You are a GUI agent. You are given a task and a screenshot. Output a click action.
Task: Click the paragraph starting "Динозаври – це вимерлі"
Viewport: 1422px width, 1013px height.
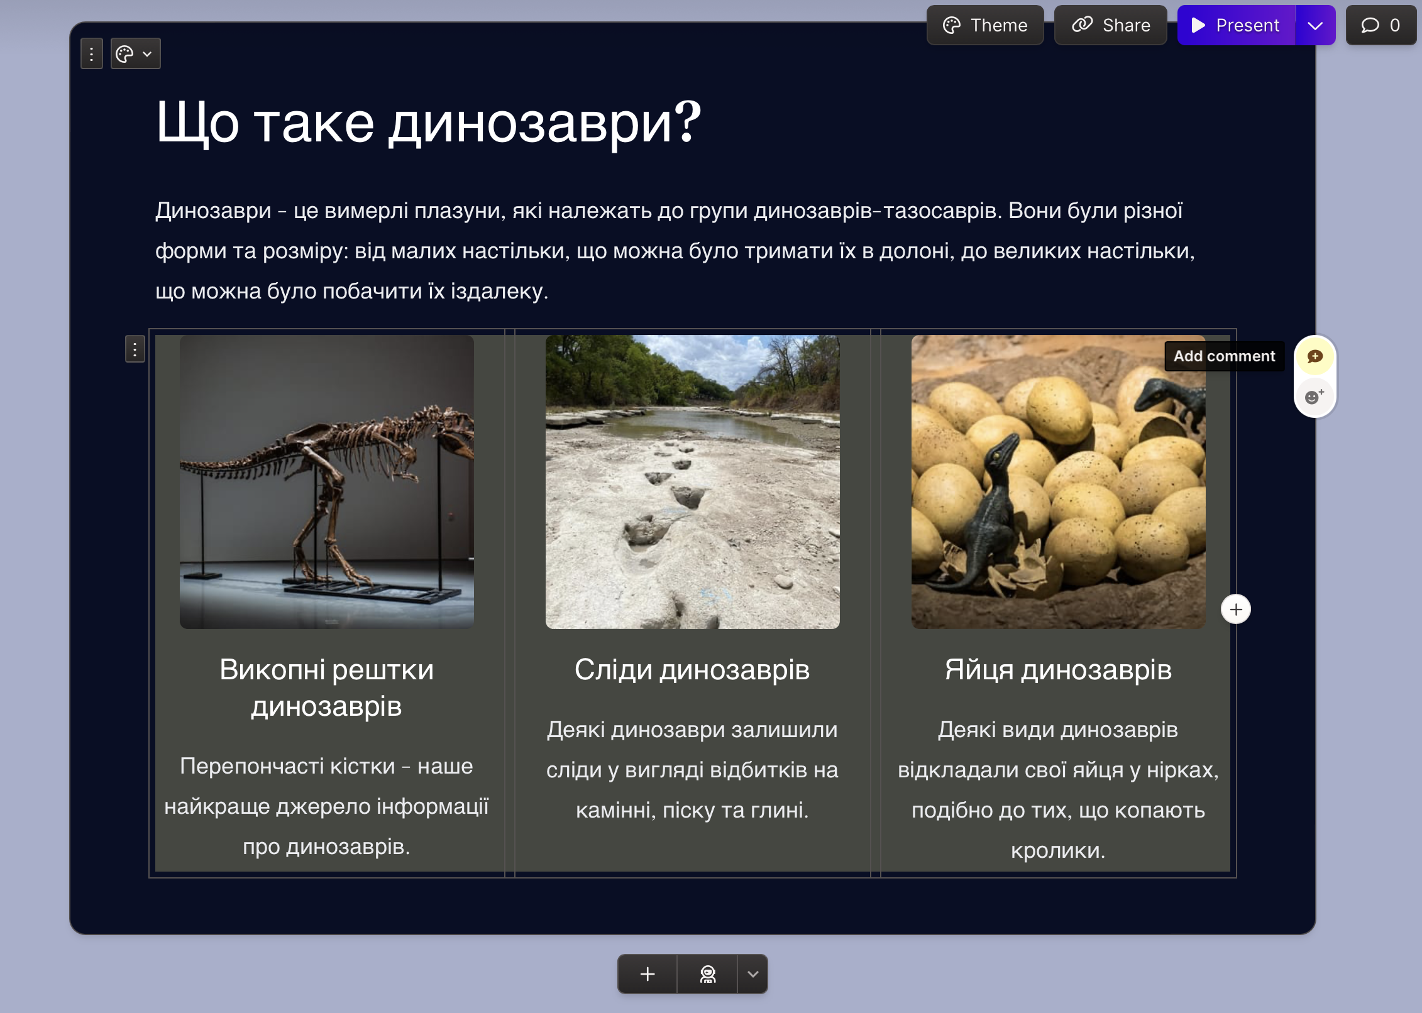675,251
